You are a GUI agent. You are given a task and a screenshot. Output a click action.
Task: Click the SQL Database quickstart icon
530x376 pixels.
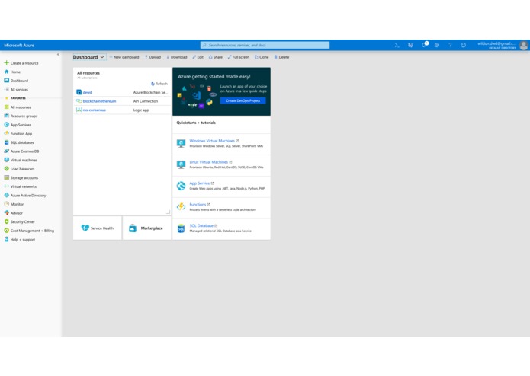[x=181, y=228]
